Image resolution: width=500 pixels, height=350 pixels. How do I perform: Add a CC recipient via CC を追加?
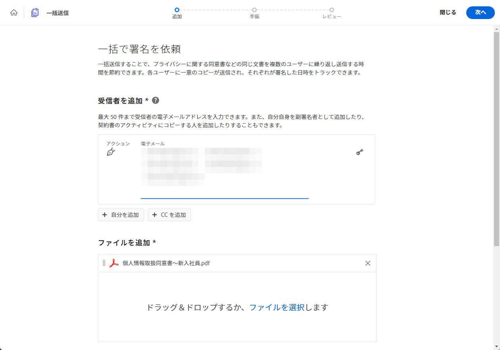tap(169, 215)
